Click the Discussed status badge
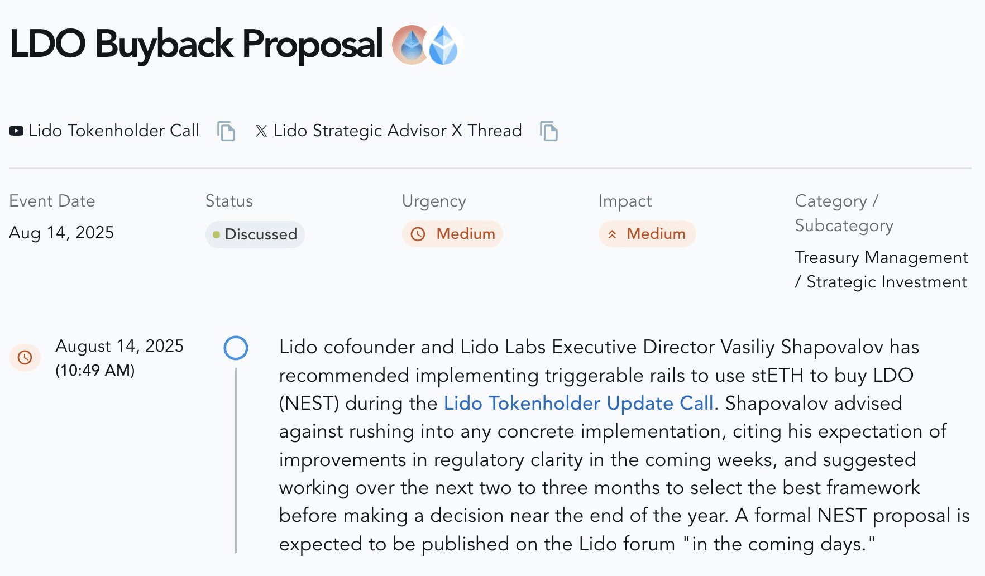Screen dimensions: 985x576 255,234
